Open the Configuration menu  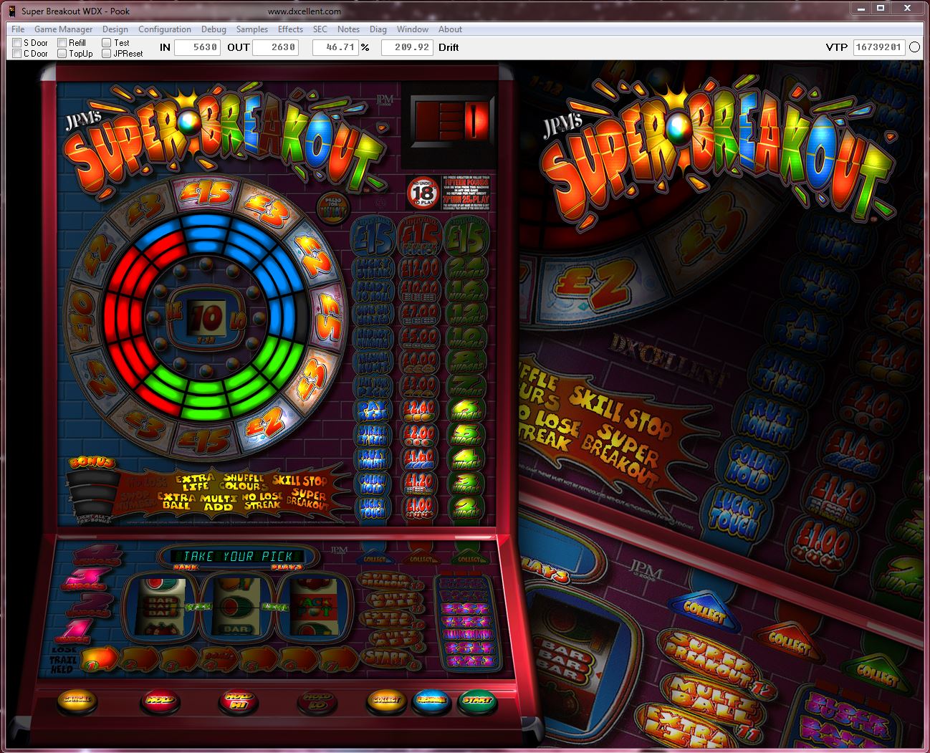pos(164,29)
